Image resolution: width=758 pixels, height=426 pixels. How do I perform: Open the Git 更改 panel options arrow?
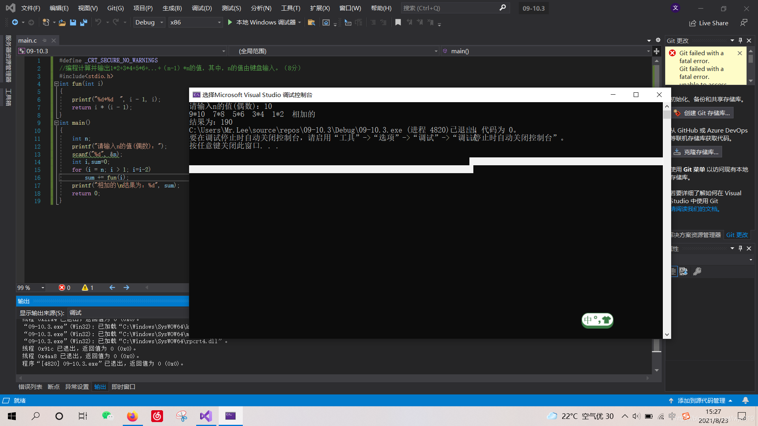pyautogui.click(x=732, y=40)
